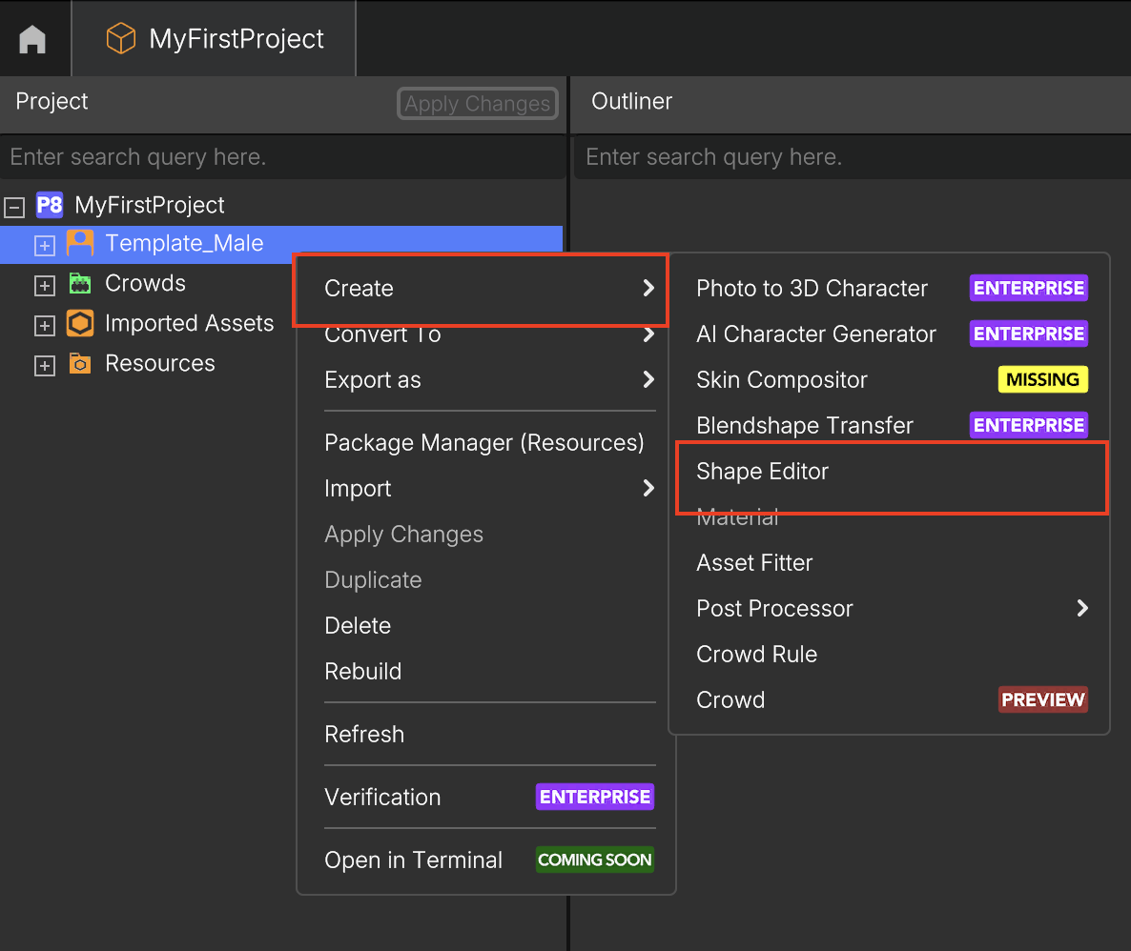Focus the Outliner search field
Screen dimensions: 1131x951
click(x=852, y=156)
